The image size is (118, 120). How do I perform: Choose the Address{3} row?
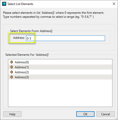click(60, 77)
